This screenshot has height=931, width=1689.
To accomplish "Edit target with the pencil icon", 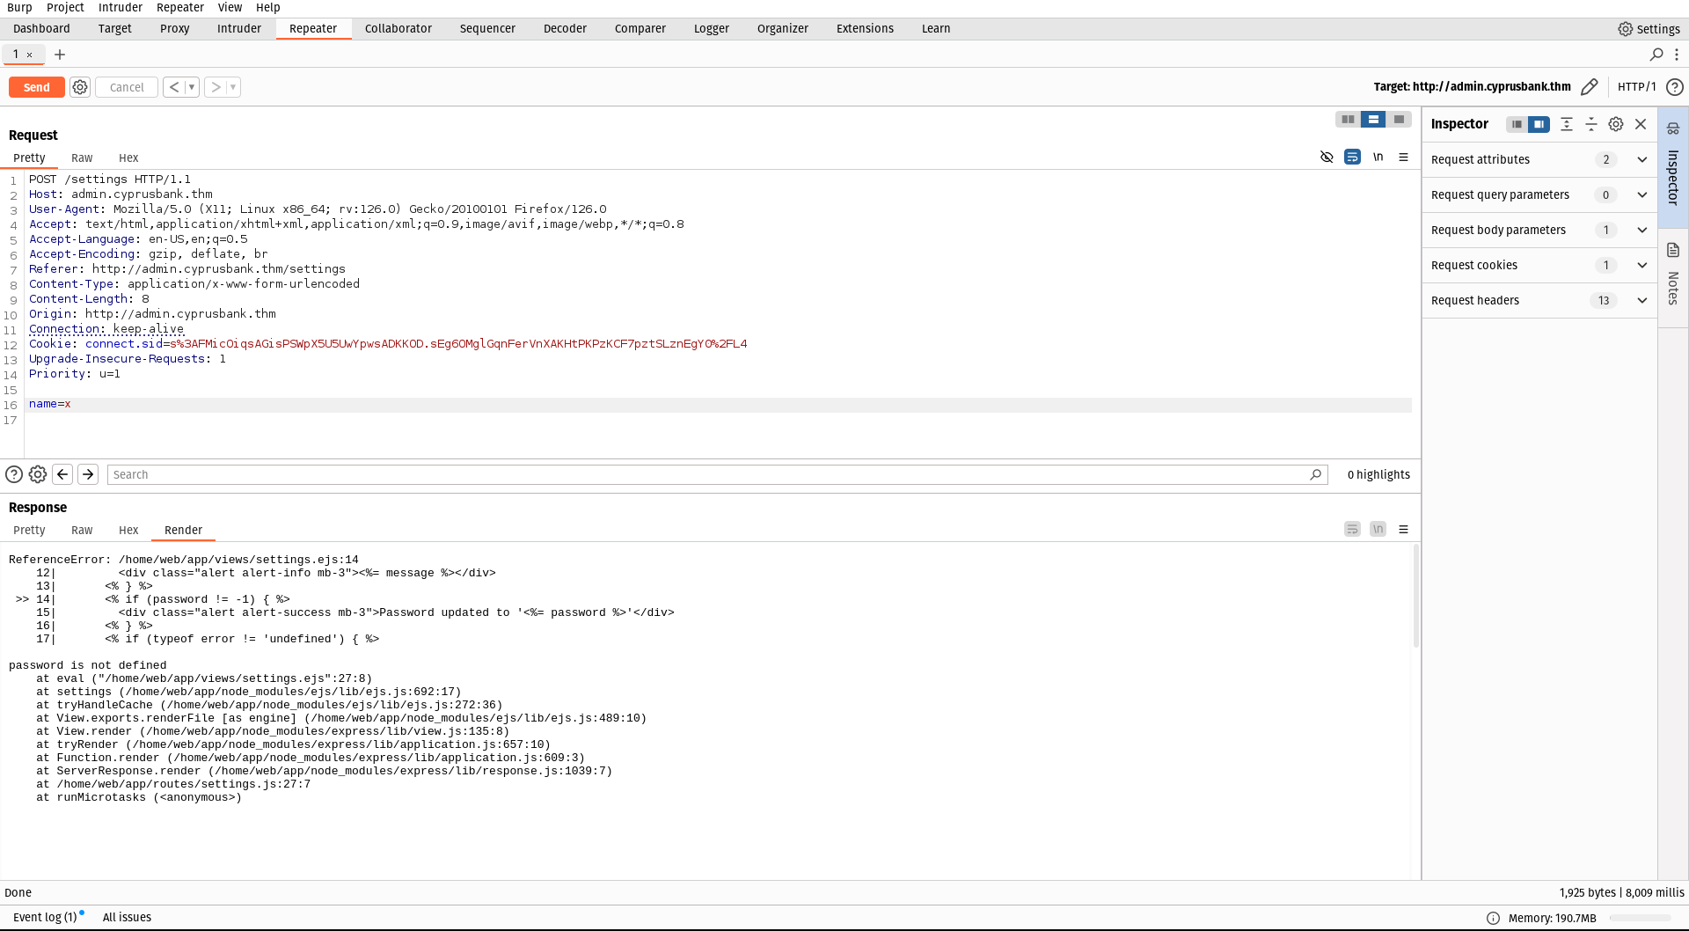I will coord(1589,87).
